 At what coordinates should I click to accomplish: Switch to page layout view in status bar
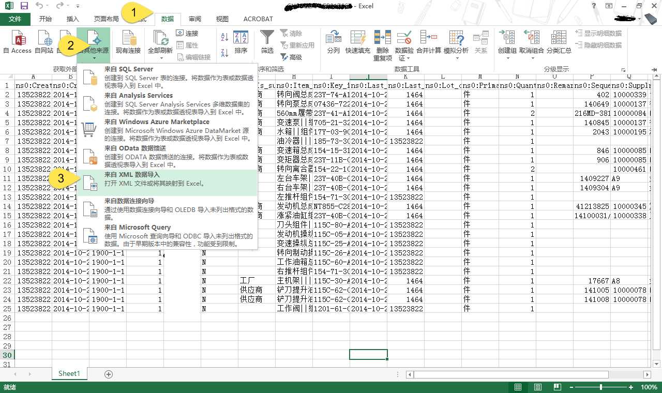[538, 387]
